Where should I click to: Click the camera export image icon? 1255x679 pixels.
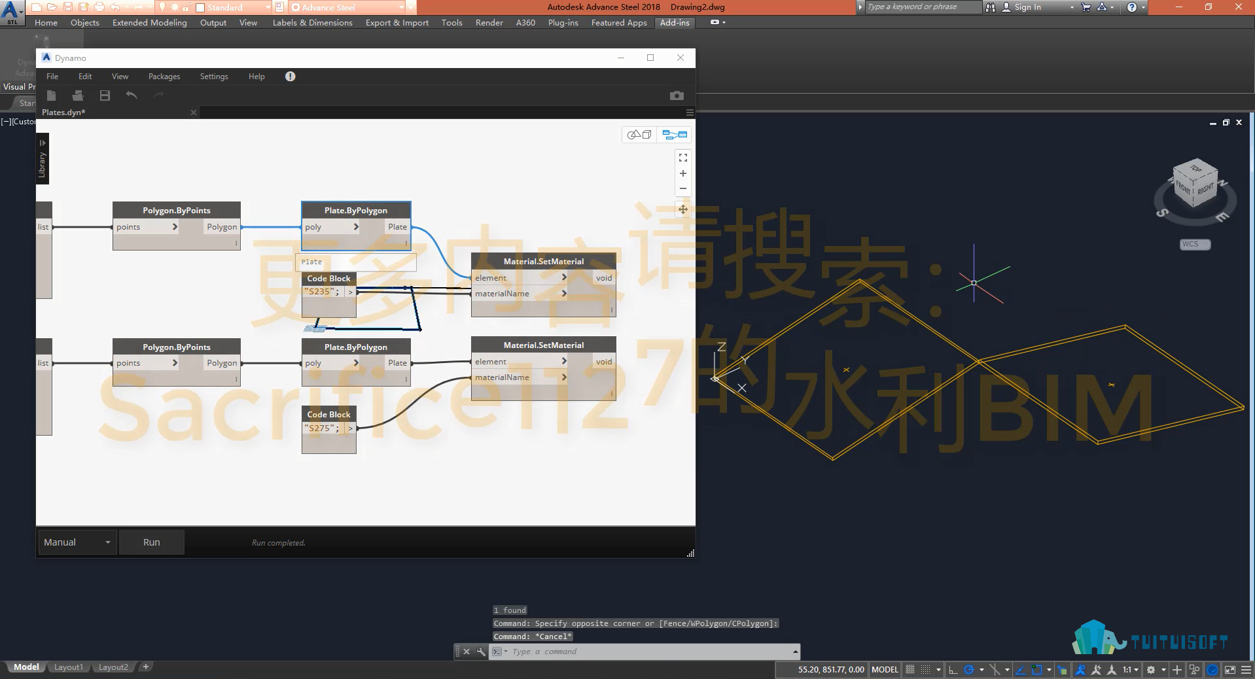[677, 96]
